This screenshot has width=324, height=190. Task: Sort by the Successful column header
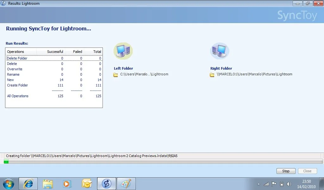(x=51, y=52)
